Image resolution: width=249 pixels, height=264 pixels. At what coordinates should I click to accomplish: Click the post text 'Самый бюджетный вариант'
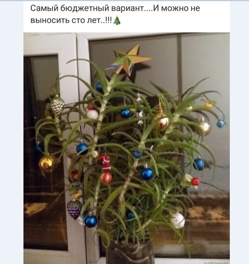pos(87,8)
